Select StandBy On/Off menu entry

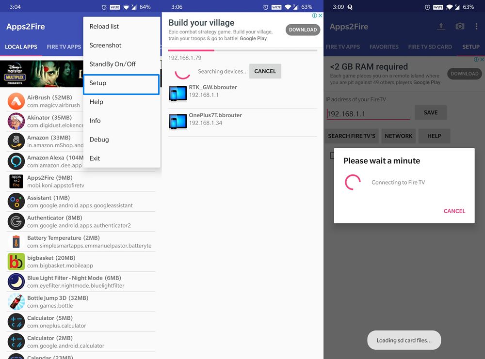coord(122,64)
